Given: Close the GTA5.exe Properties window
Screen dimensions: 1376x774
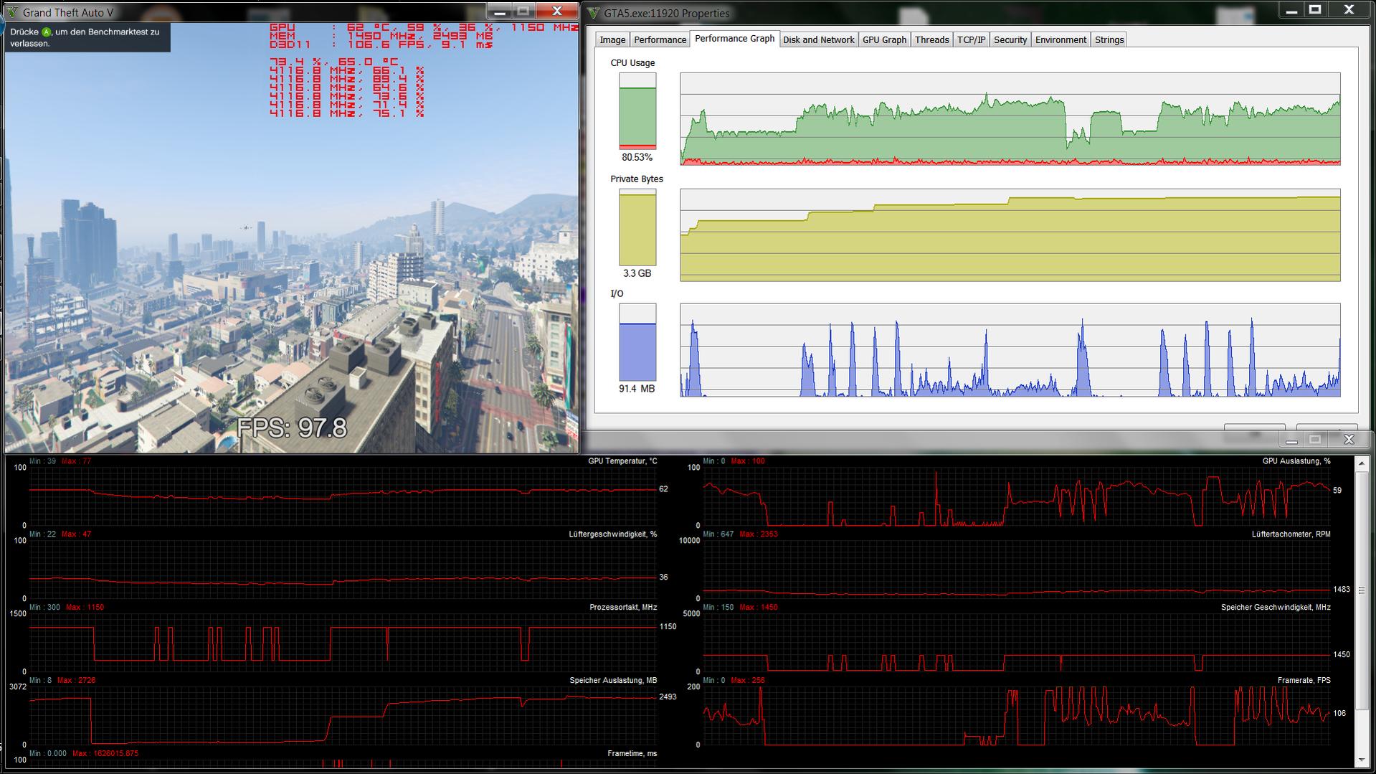Looking at the screenshot, I should click(x=1349, y=10).
